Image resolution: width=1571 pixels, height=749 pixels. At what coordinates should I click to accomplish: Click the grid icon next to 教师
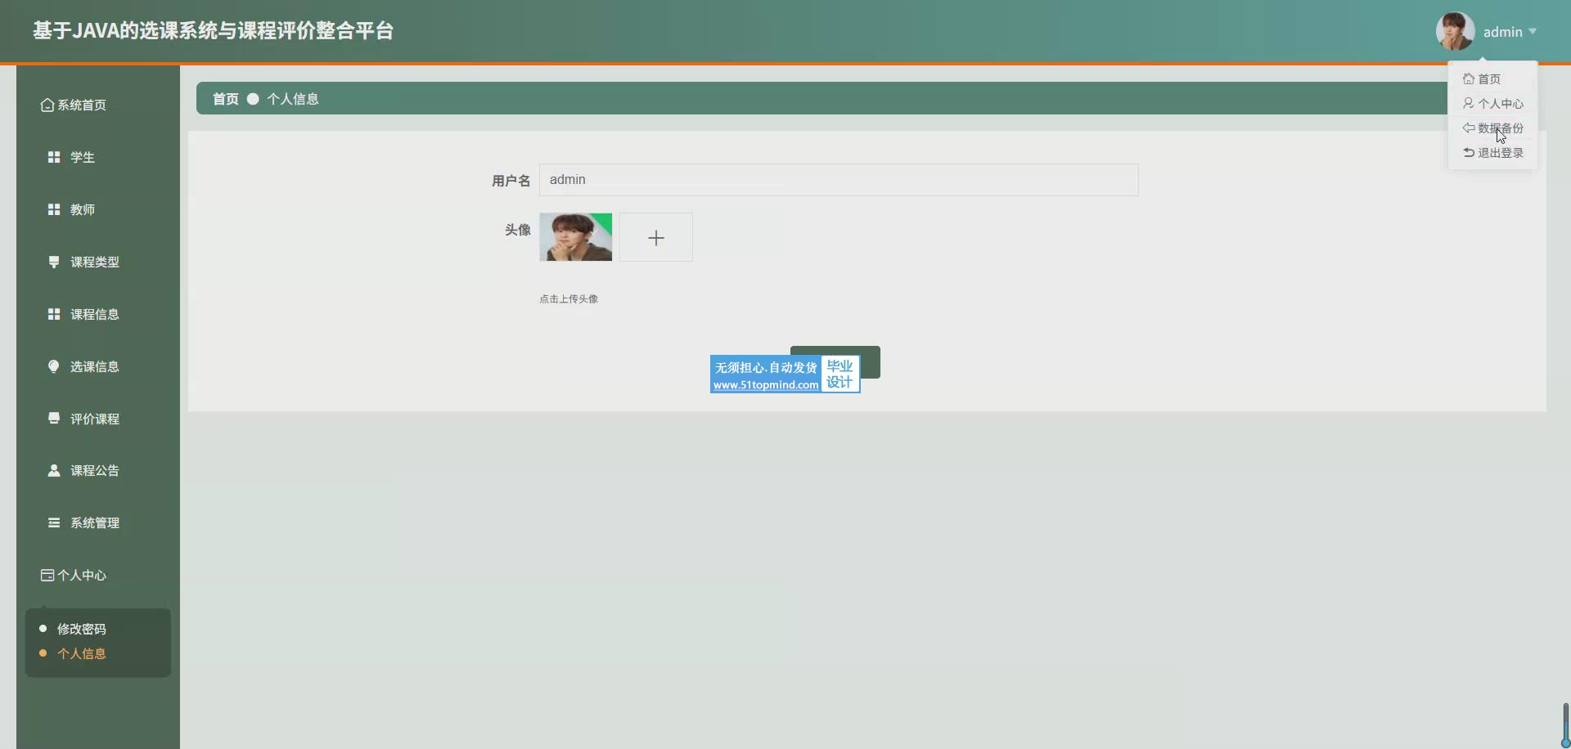[54, 209]
